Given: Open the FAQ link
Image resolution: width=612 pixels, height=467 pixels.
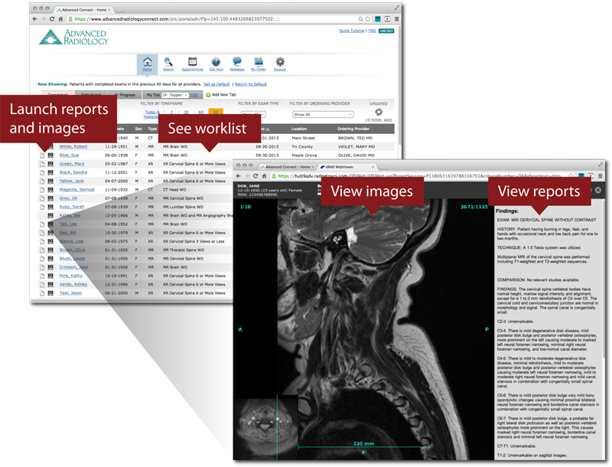Looking at the screenshot, I should 372,31.
